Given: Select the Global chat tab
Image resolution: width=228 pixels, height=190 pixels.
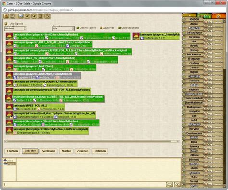Looking at the screenshot, I should [10, 163].
